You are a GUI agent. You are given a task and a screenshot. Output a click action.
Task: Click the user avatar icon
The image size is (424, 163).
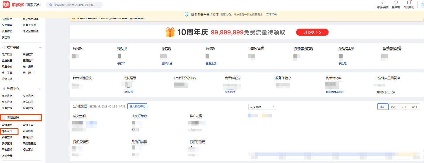(422, 5)
